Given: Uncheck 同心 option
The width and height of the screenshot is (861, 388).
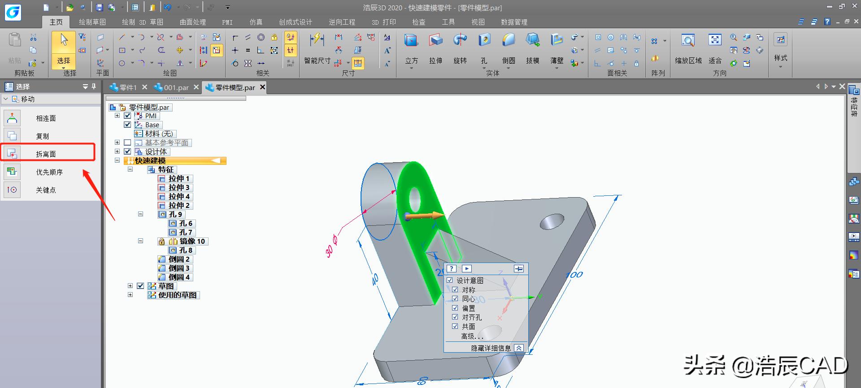Looking at the screenshot, I should (x=455, y=298).
